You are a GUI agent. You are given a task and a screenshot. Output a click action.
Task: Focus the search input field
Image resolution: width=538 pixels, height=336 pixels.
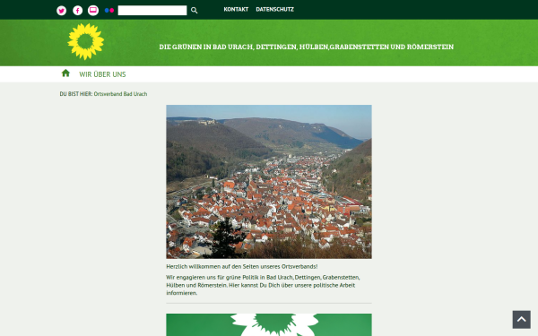152,10
